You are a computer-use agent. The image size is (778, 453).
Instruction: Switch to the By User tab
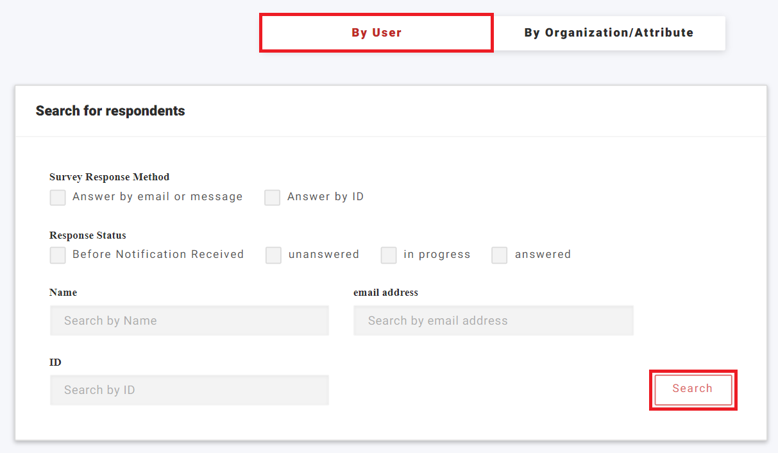376,33
